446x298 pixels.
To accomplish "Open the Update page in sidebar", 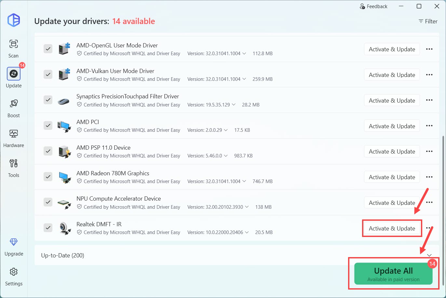I will pos(14,78).
